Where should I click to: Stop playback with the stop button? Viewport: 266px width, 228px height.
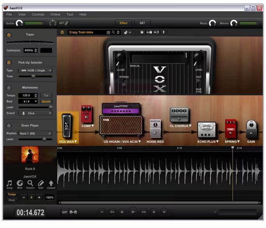(x=122, y=212)
